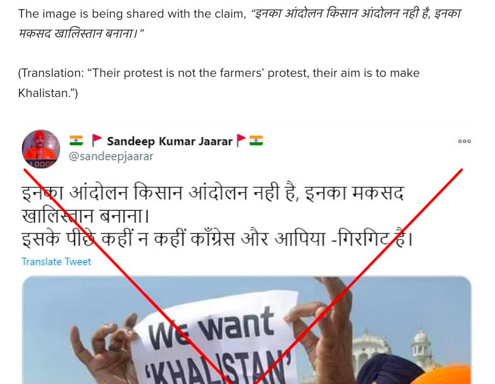Click the Translate Tweet link
Screen dimensions: 495x384
coord(56,262)
